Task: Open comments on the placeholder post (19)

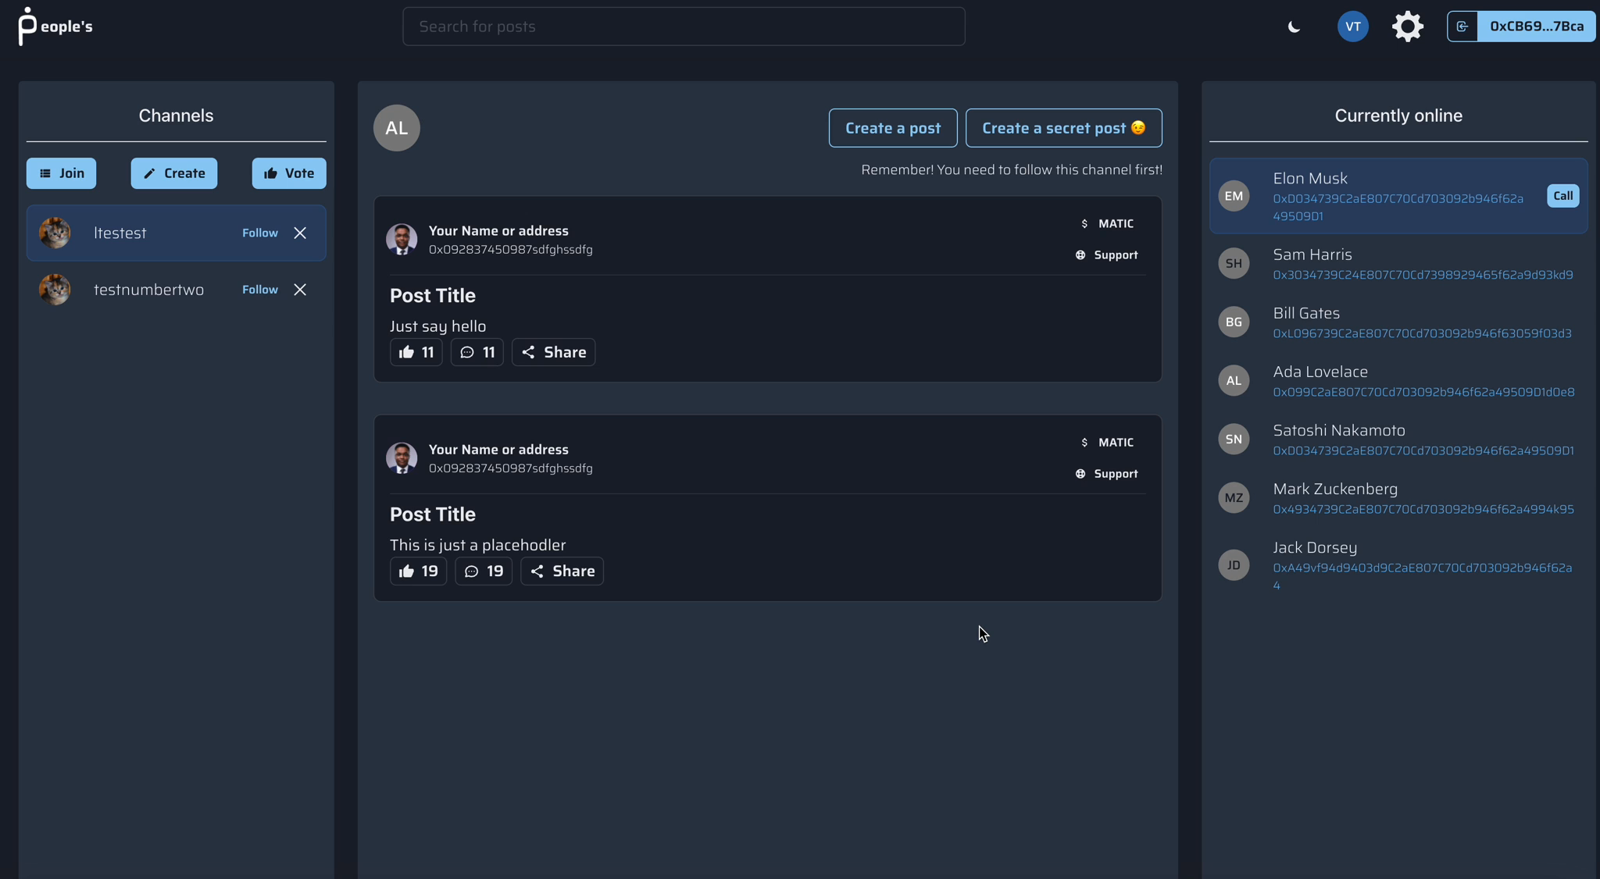Action: (x=484, y=571)
